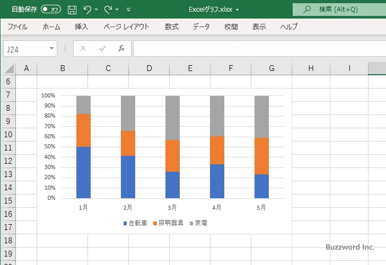Click the Select All corner triangle
386x265 pixels.
point(9,69)
